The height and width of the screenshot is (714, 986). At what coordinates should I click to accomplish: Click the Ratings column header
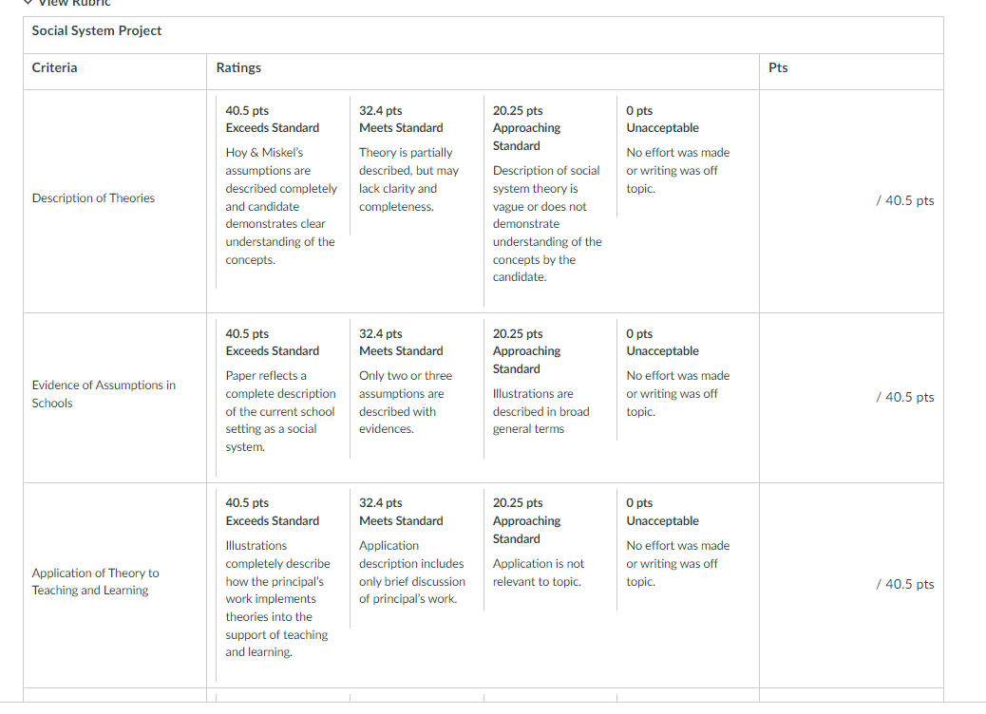click(x=238, y=67)
